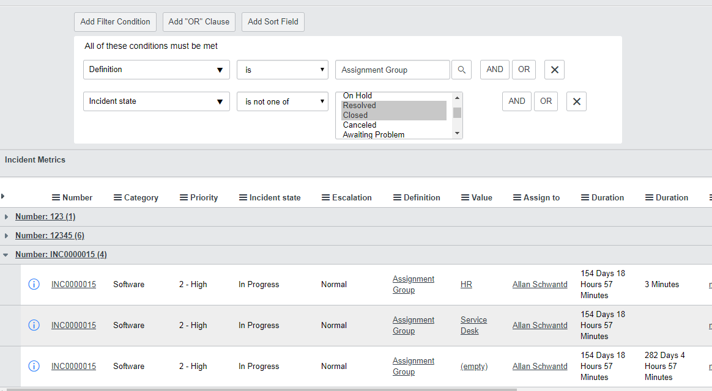Open INC0000015 link in (empty) row
Viewport: 712px width, 391px height.
73,366
